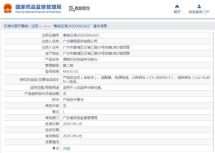
Task: Click the National Medical Products Administration subtitle
Action: click(38, 12)
